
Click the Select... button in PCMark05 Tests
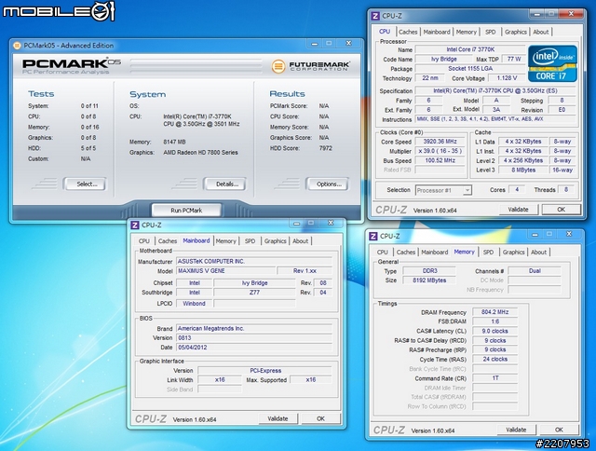[85, 184]
